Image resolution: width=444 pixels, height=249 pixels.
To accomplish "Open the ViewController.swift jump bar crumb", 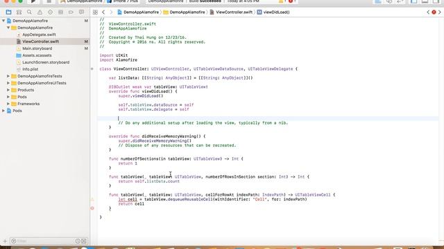I will coord(231,12).
